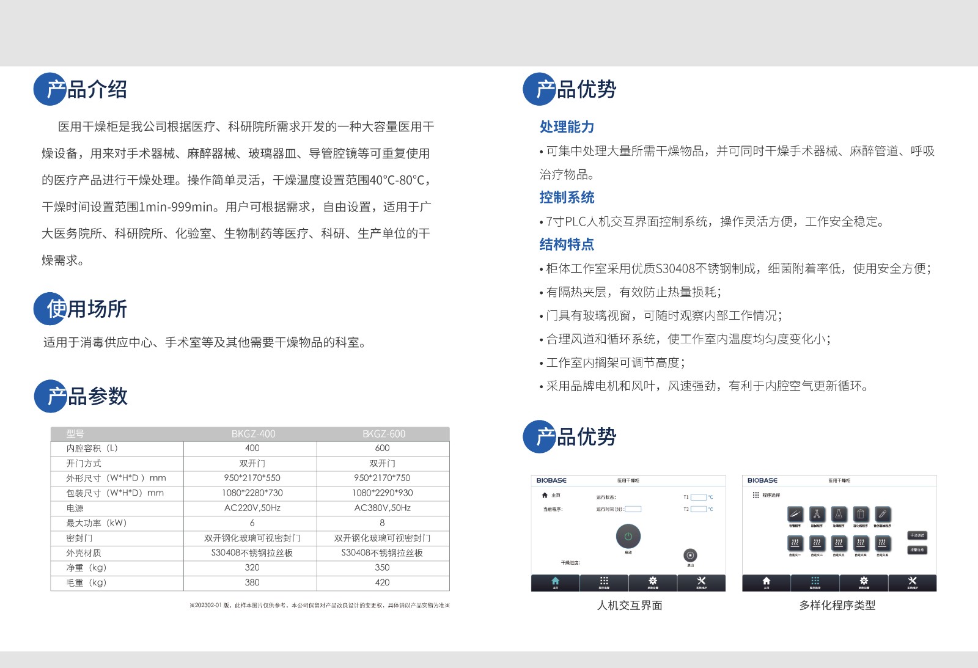This screenshot has height=668, width=978.
Task: Select the catheter program icon
Action: click(x=795, y=515)
